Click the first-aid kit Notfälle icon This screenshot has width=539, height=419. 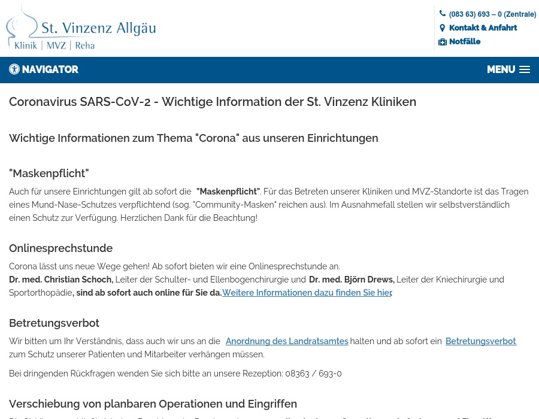coord(443,42)
